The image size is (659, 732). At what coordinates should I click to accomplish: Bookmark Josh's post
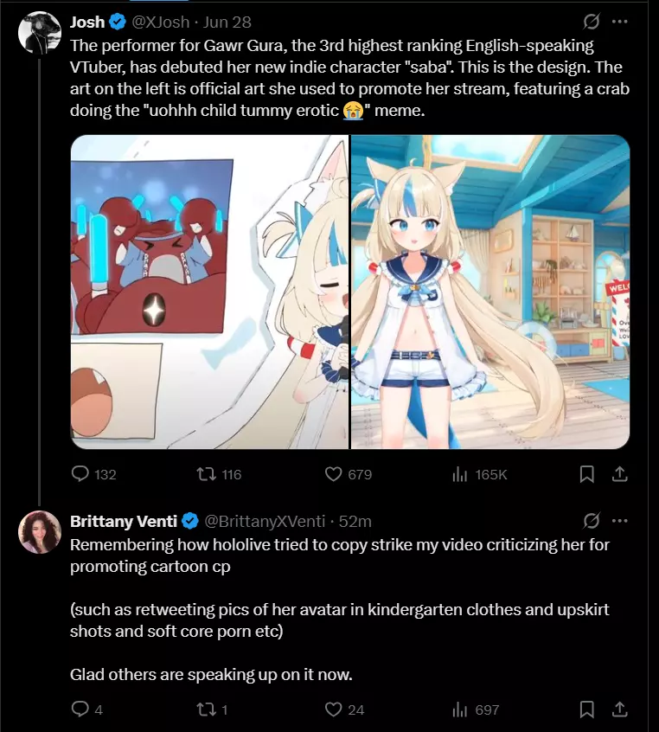(586, 474)
